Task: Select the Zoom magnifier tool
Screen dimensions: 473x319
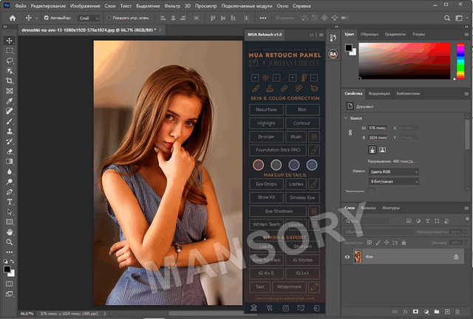Action: point(10,241)
